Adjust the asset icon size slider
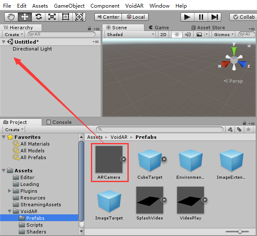This screenshot has width=257, height=236. [x=240, y=231]
